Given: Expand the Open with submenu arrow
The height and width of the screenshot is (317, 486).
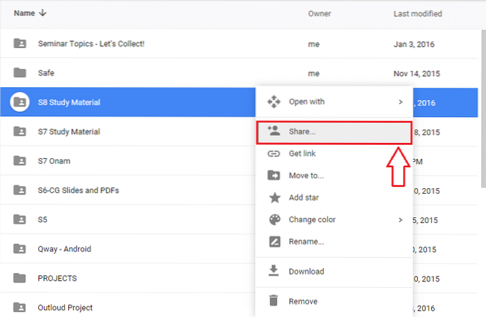Looking at the screenshot, I should [x=400, y=102].
